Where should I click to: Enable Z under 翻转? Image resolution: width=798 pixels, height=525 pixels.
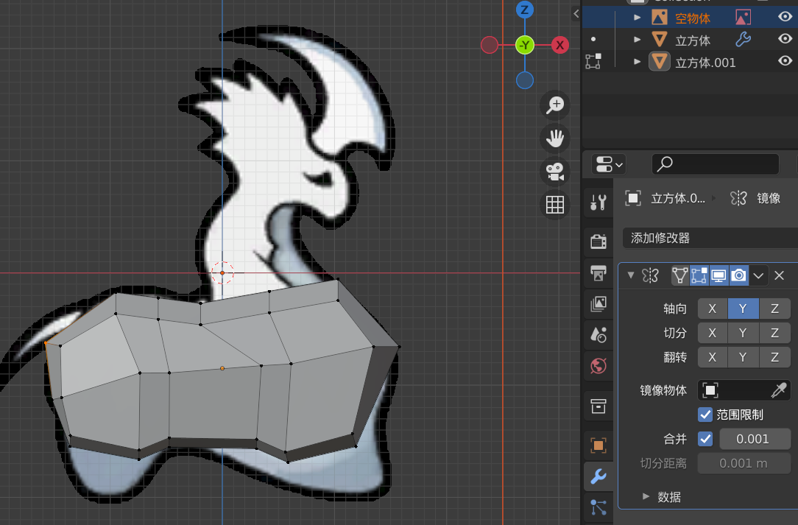(x=774, y=357)
